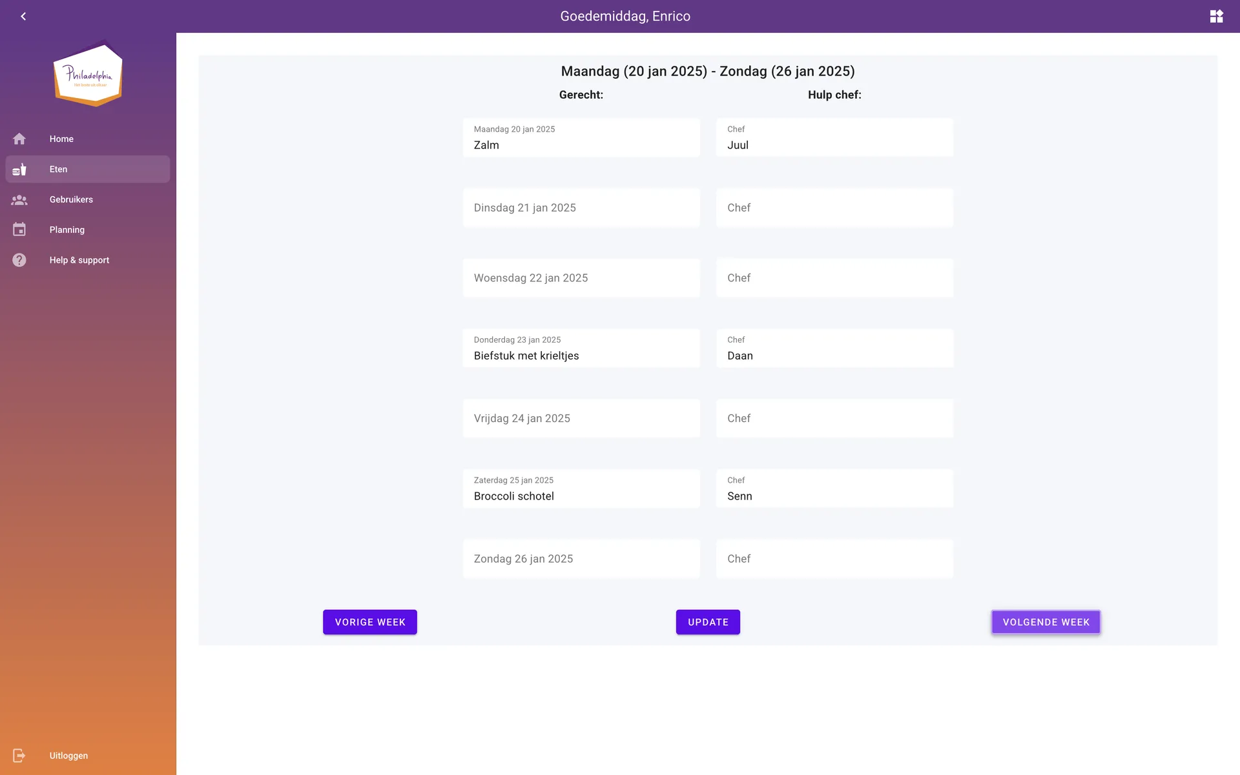This screenshot has height=775, width=1240.
Task: Click the Planning calendar icon
Action: (19, 230)
